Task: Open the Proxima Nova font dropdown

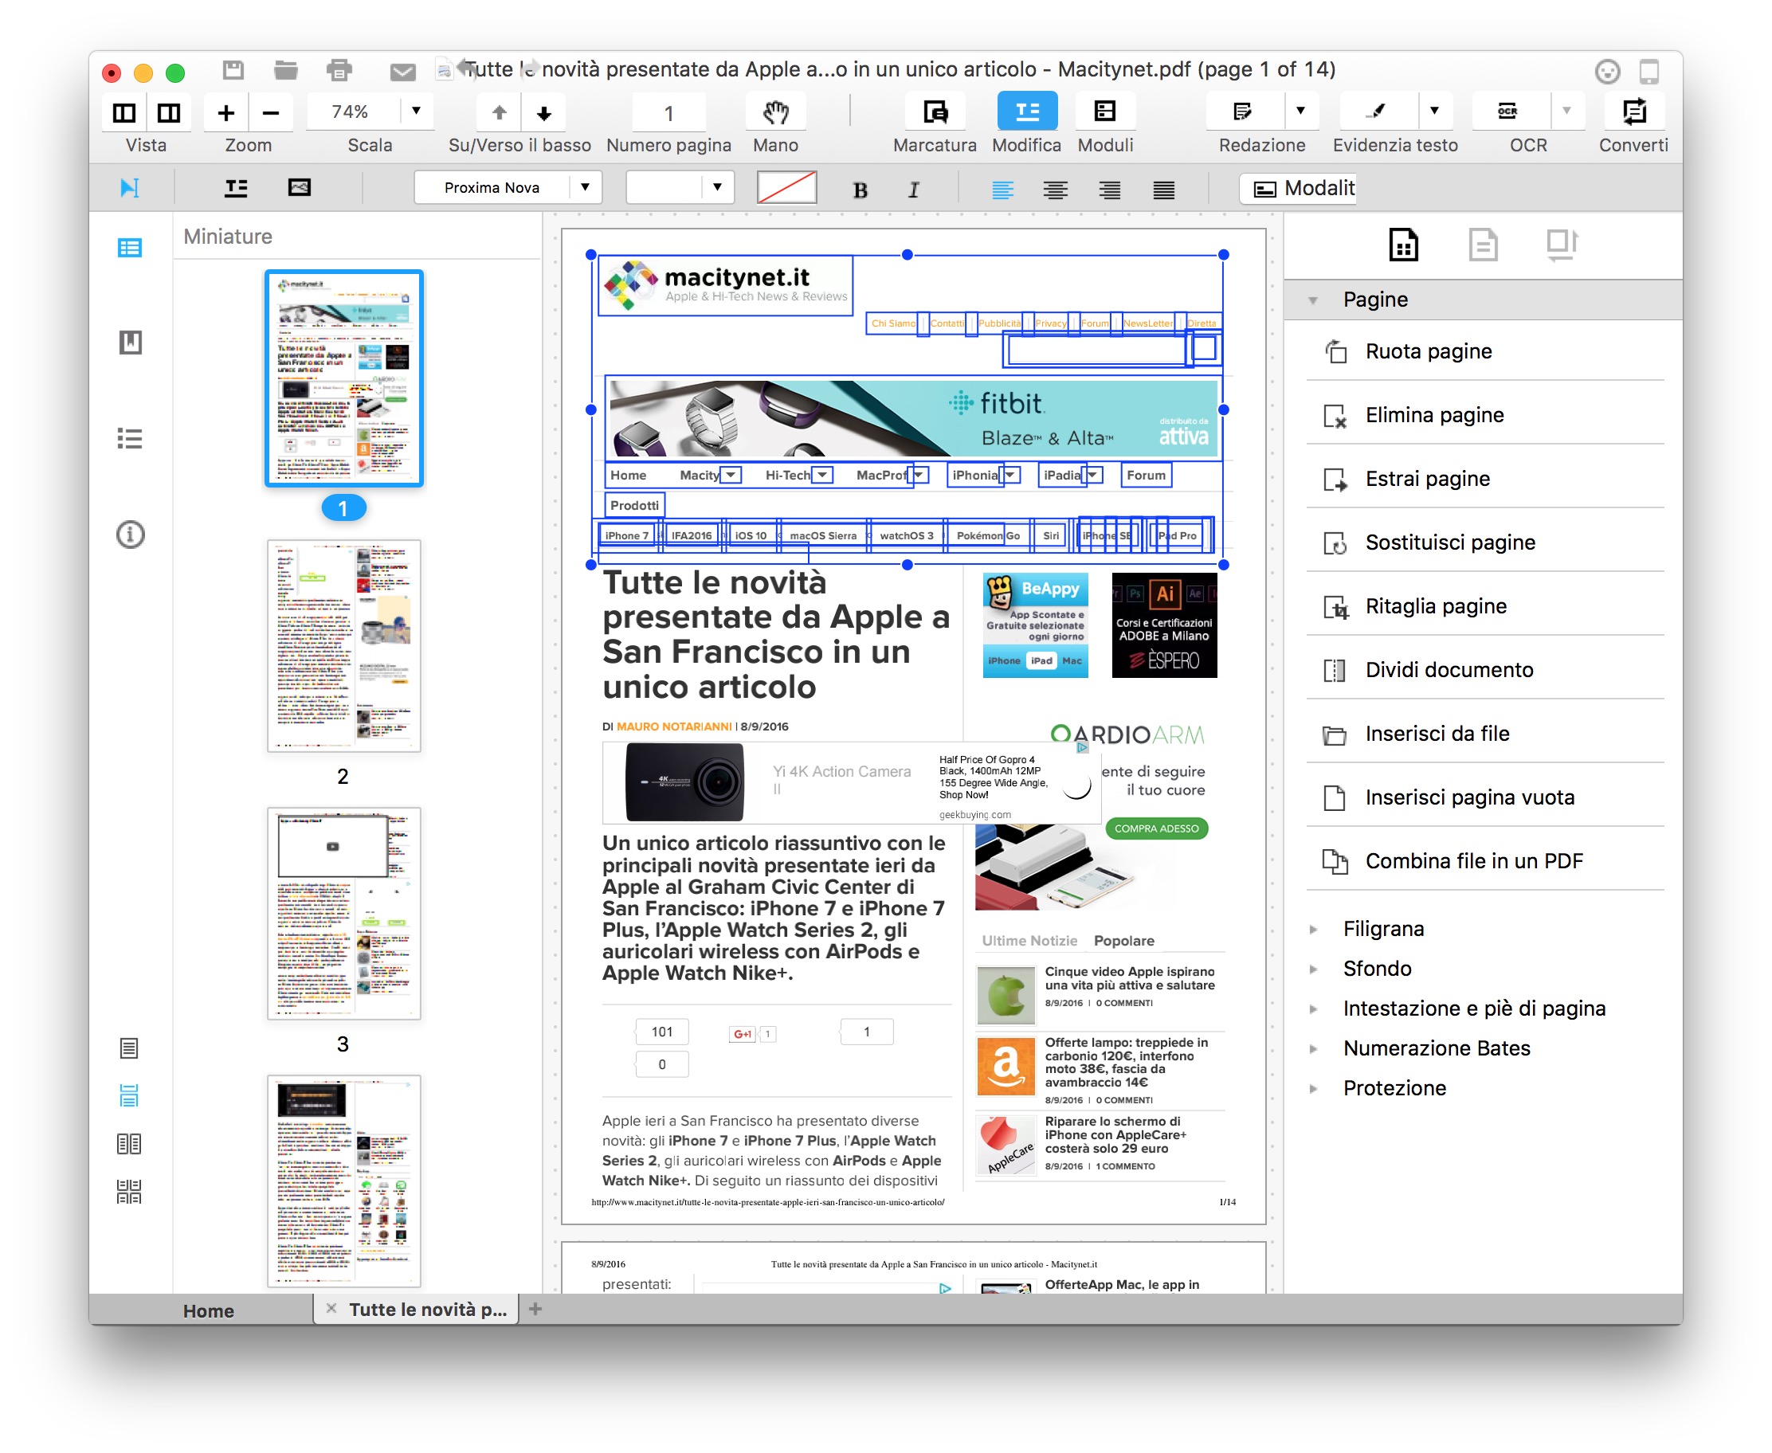Action: point(585,187)
